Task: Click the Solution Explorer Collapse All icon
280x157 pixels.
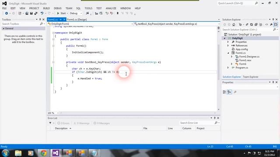Action: point(256,24)
